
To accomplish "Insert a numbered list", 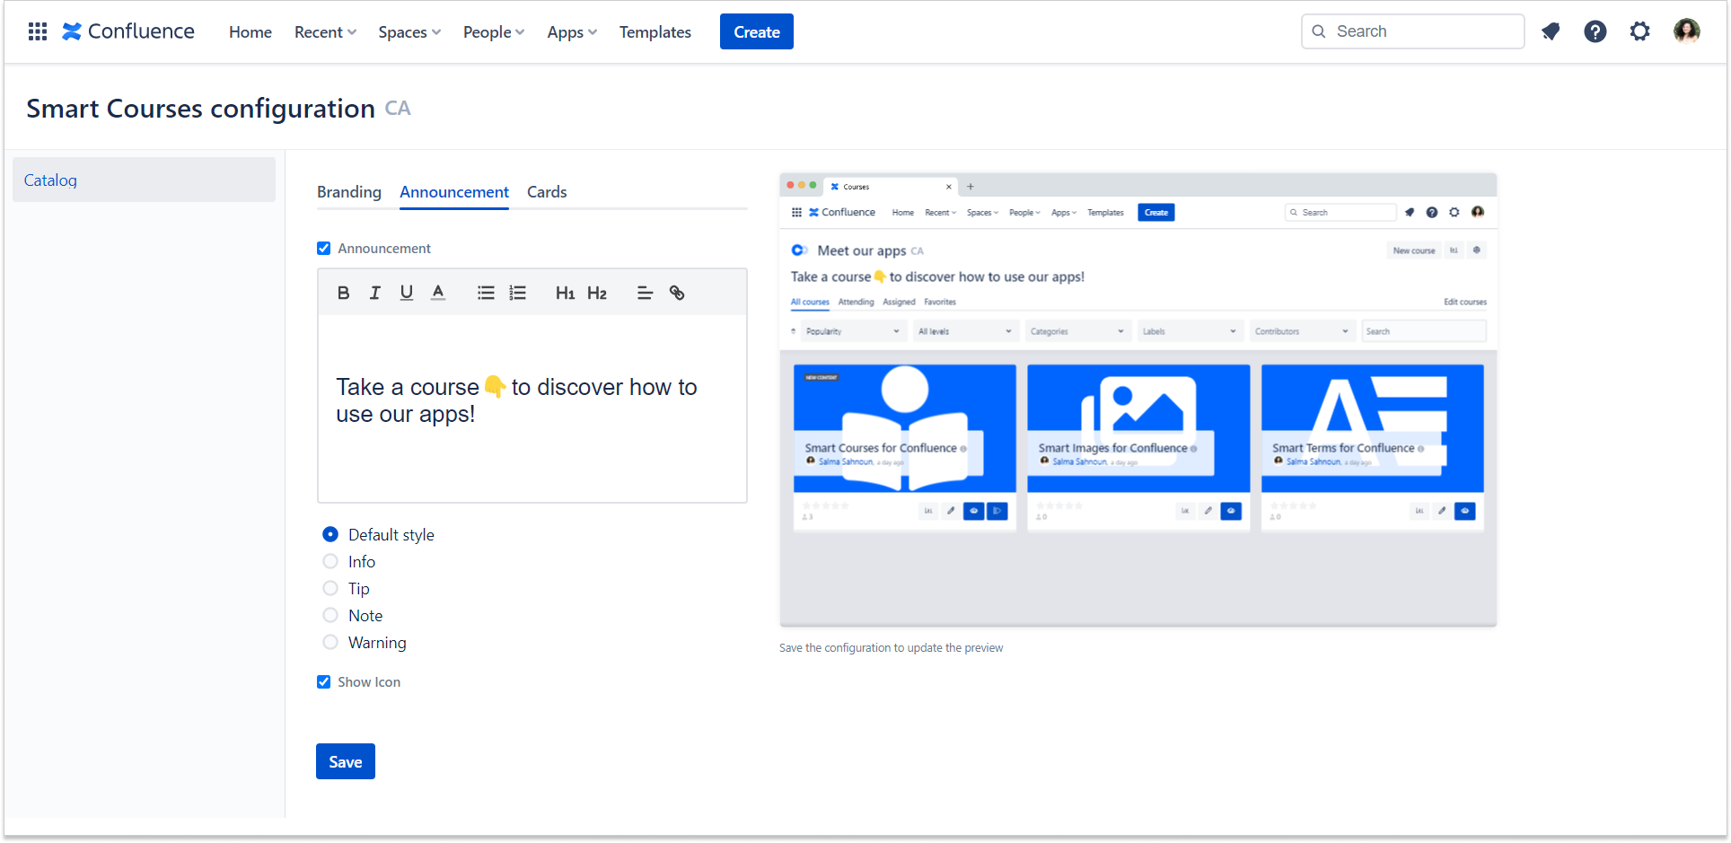I will [518, 293].
